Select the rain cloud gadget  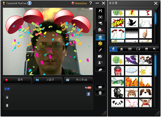131,71
